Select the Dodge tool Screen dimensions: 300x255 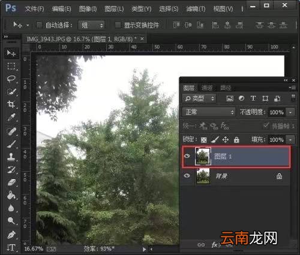(x=11, y=221)
